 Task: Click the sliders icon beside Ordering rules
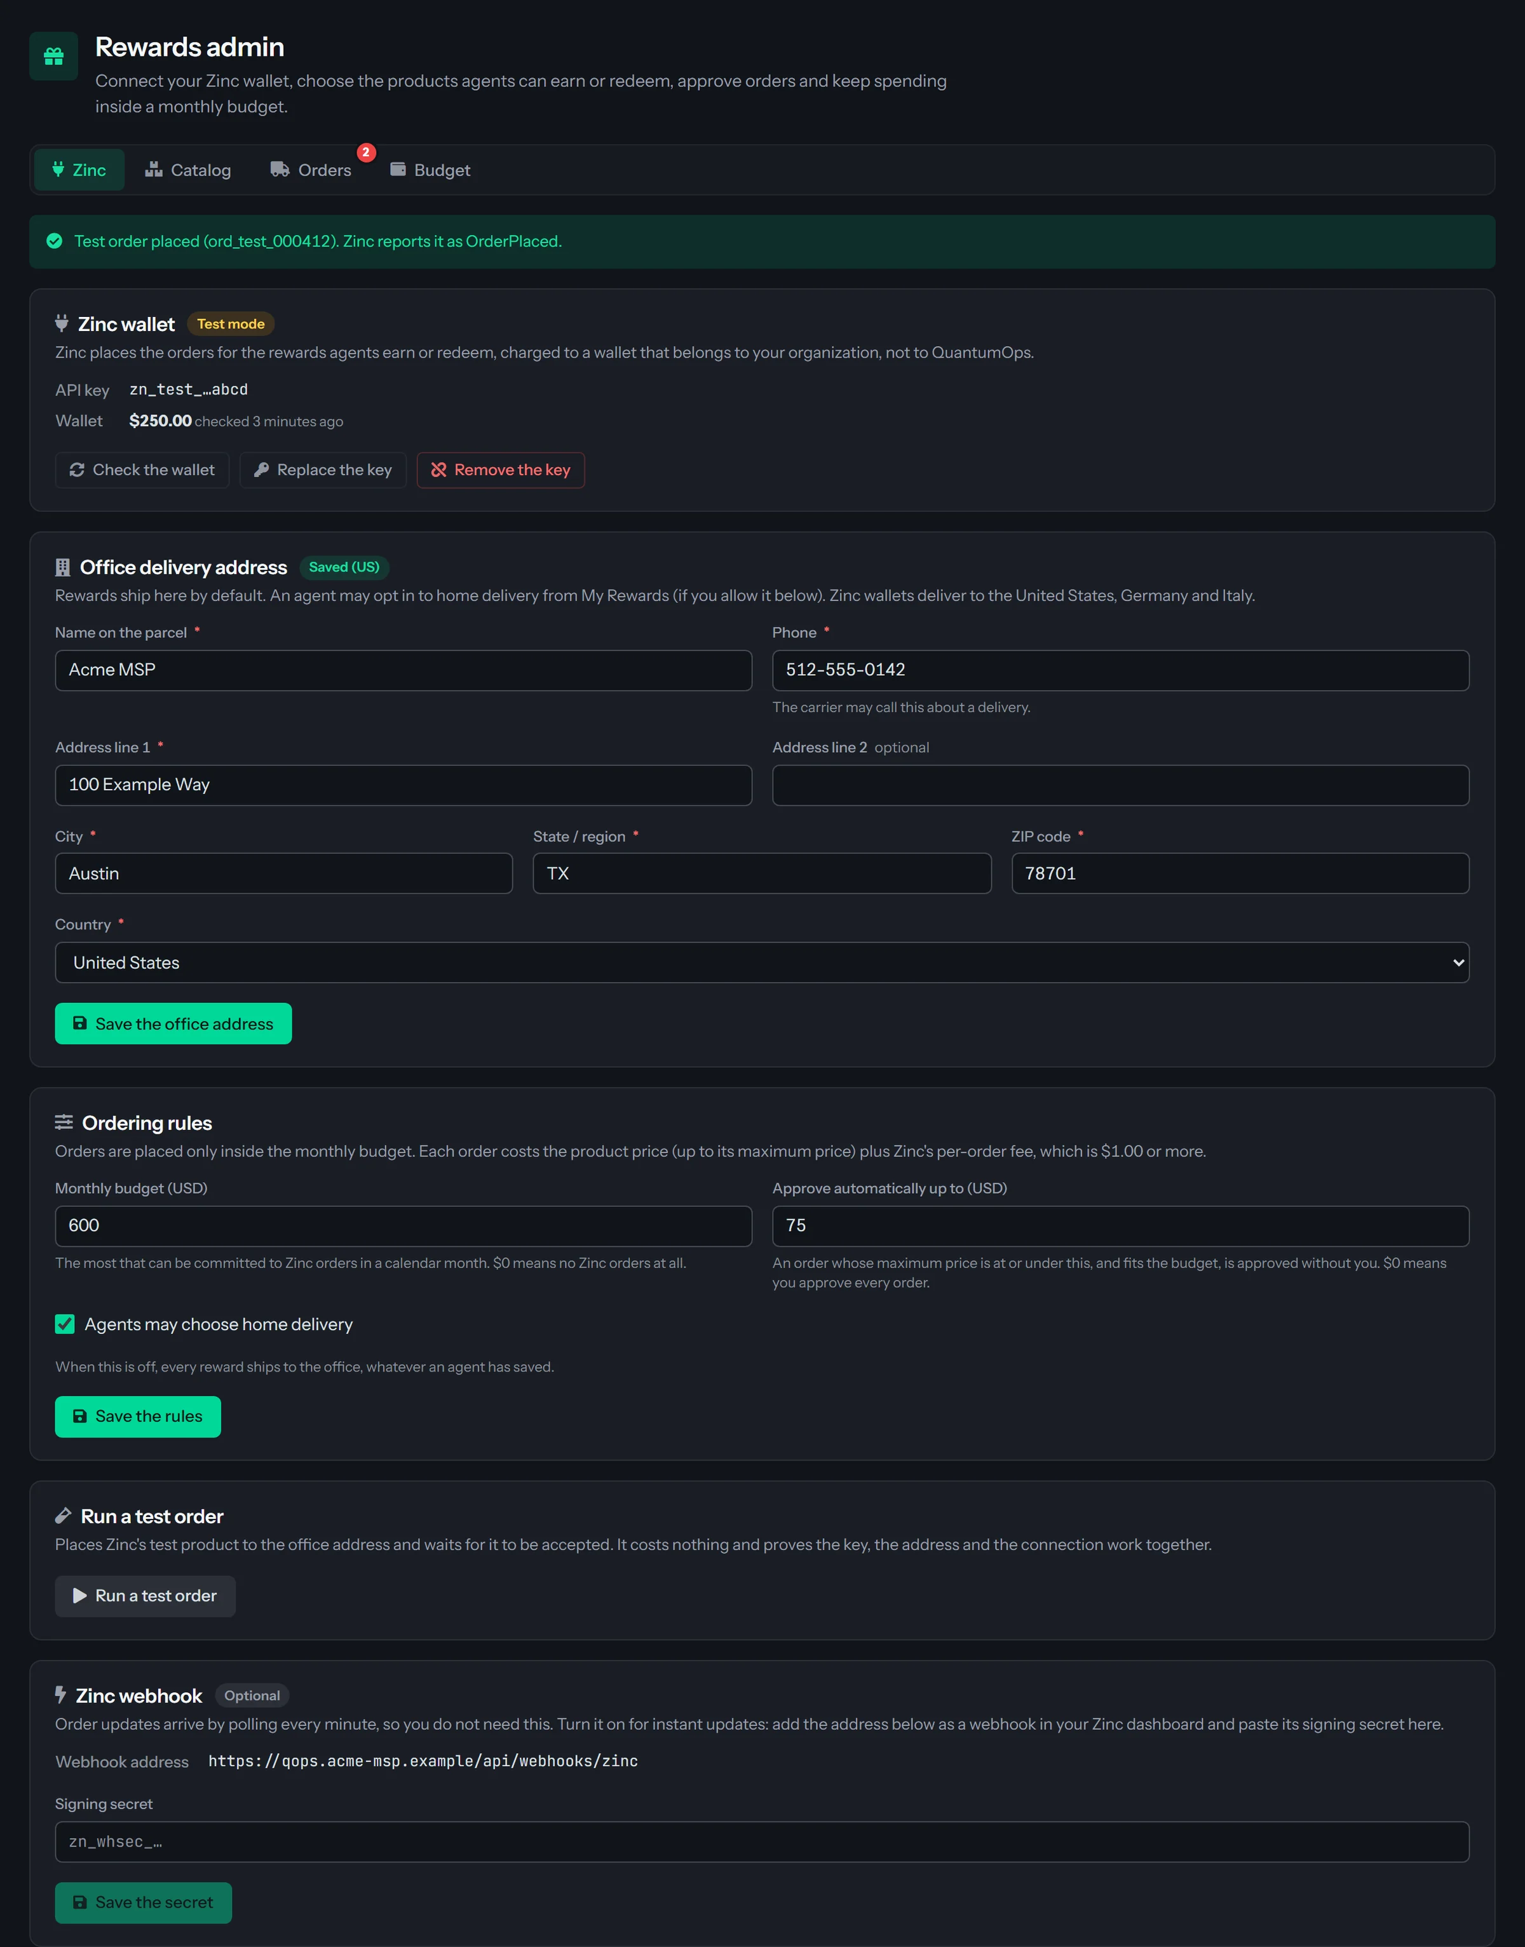(x=64, y=1122)
